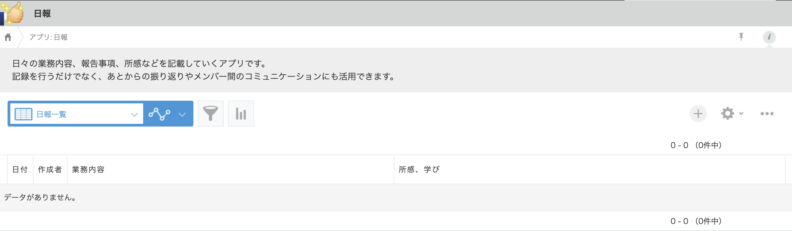Add a new record with plus icon
Image resolution: width=792 pixels, height=231 pixels.
pyautogui.click(x=698, y=114)
